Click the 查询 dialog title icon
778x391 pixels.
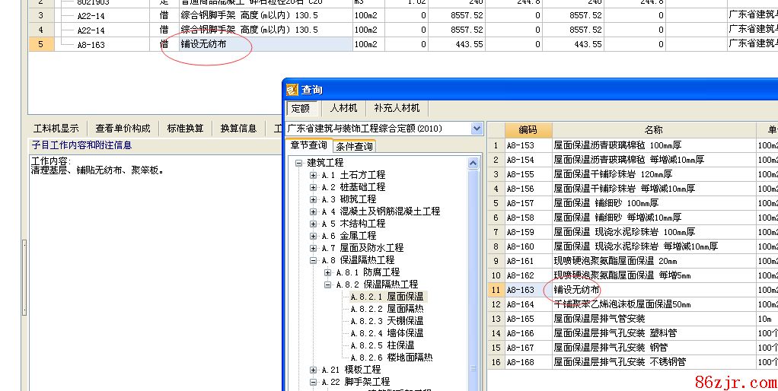click(x=292, y=90)
